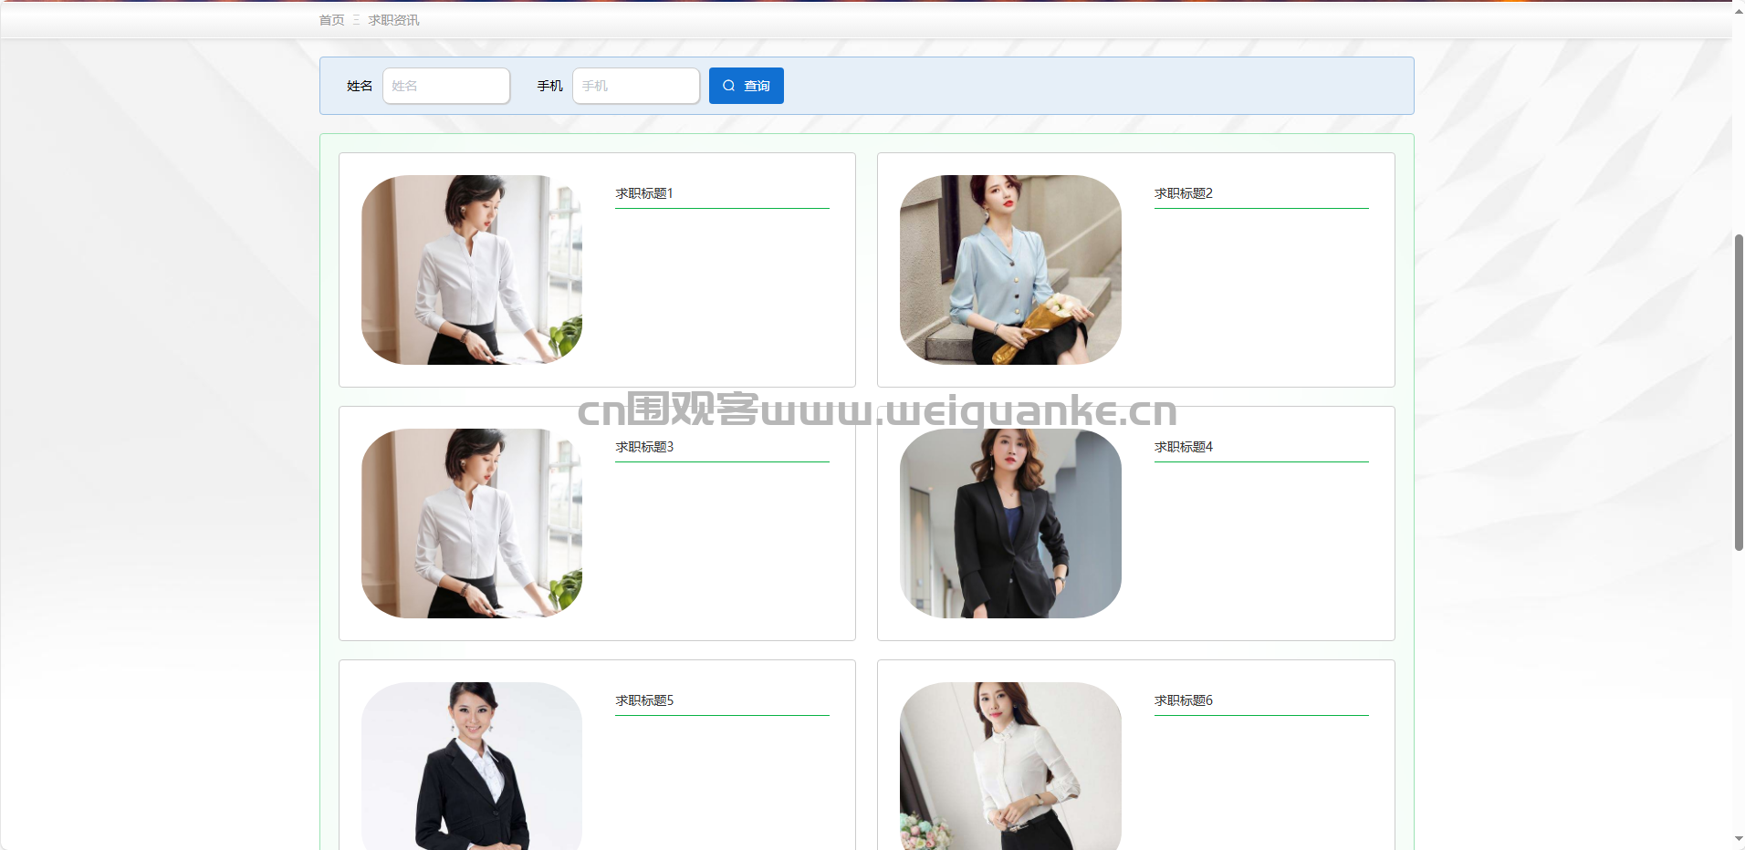
Task: Open the photo for 求职标题6
Action: point(1010,766)
